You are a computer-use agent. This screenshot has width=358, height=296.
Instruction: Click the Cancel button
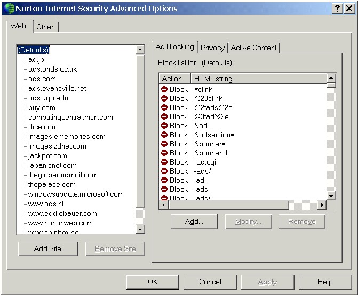coord(210,282)
